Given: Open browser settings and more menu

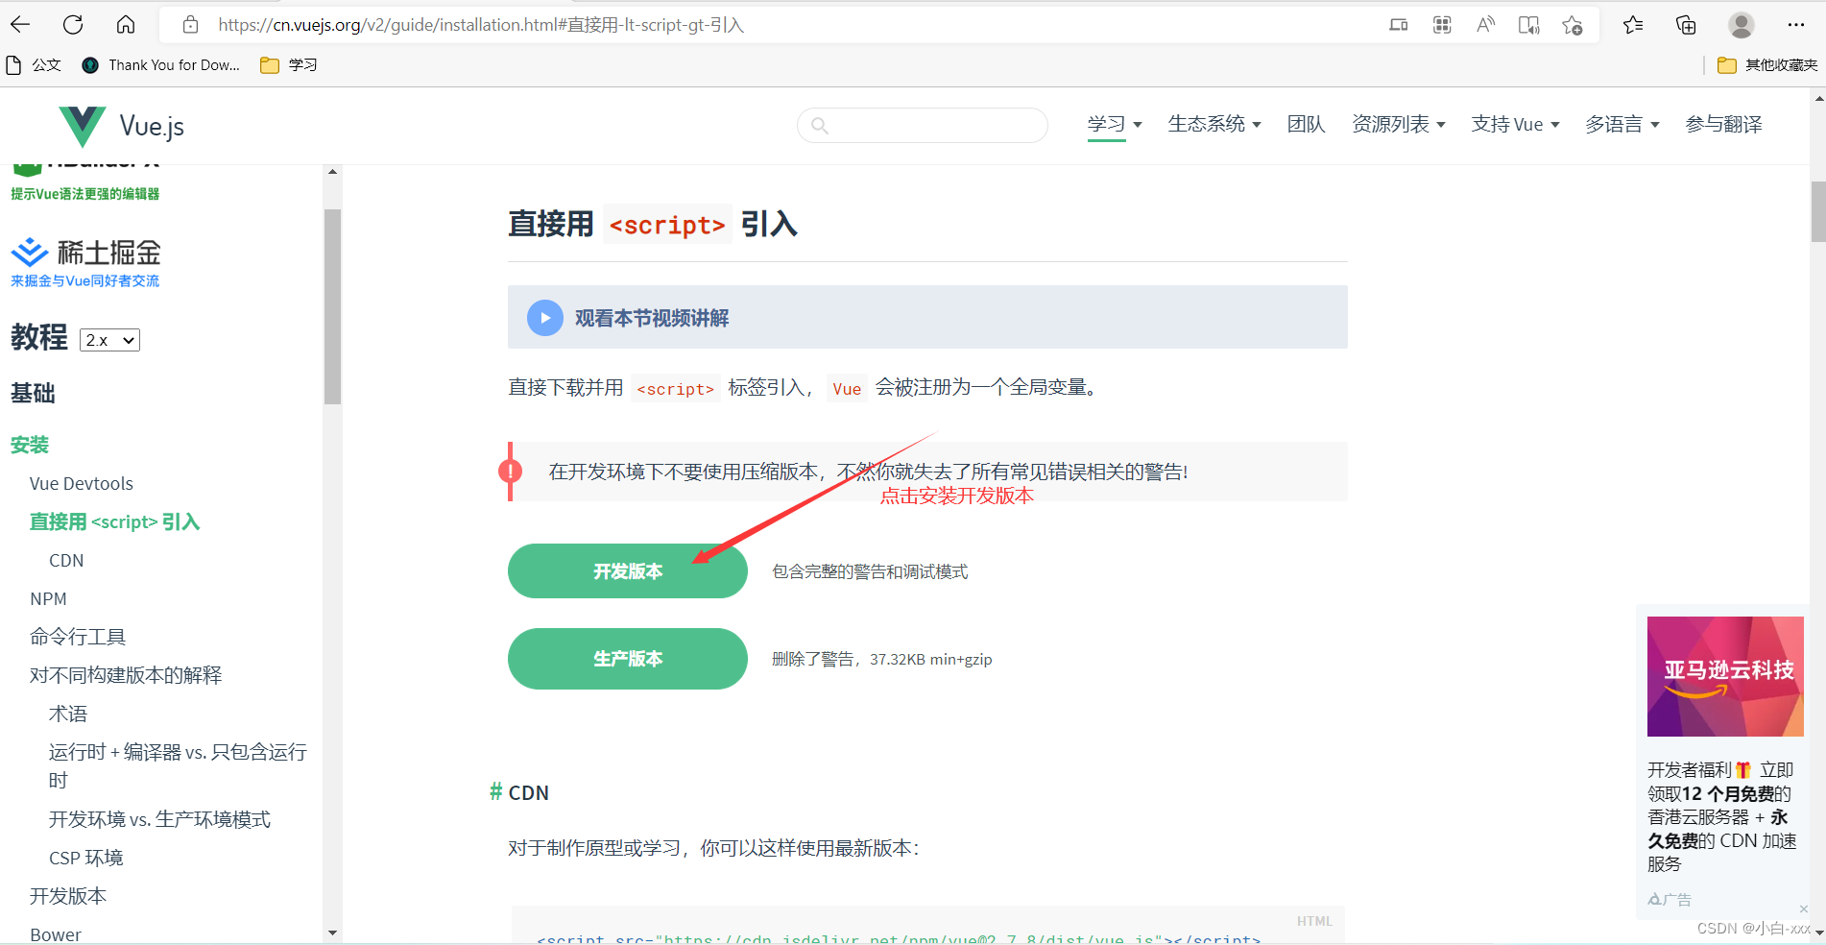Looking at the screenshot, I should [x=1796, y=25].
